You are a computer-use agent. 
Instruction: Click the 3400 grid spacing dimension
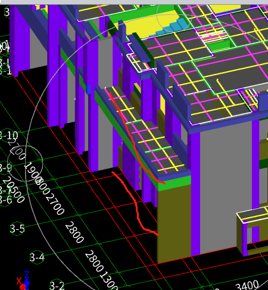click(x=248, y=285)
